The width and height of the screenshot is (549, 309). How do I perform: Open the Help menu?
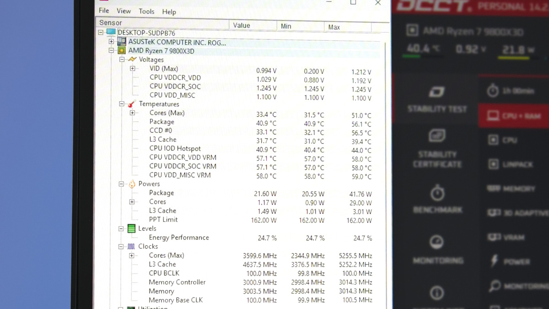coord(169,12)
